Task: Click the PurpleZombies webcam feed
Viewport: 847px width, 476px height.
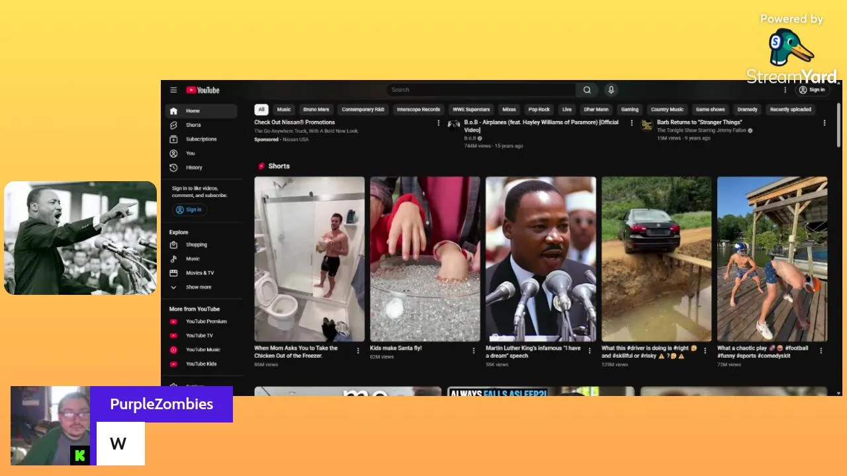Action: point(50,426)
